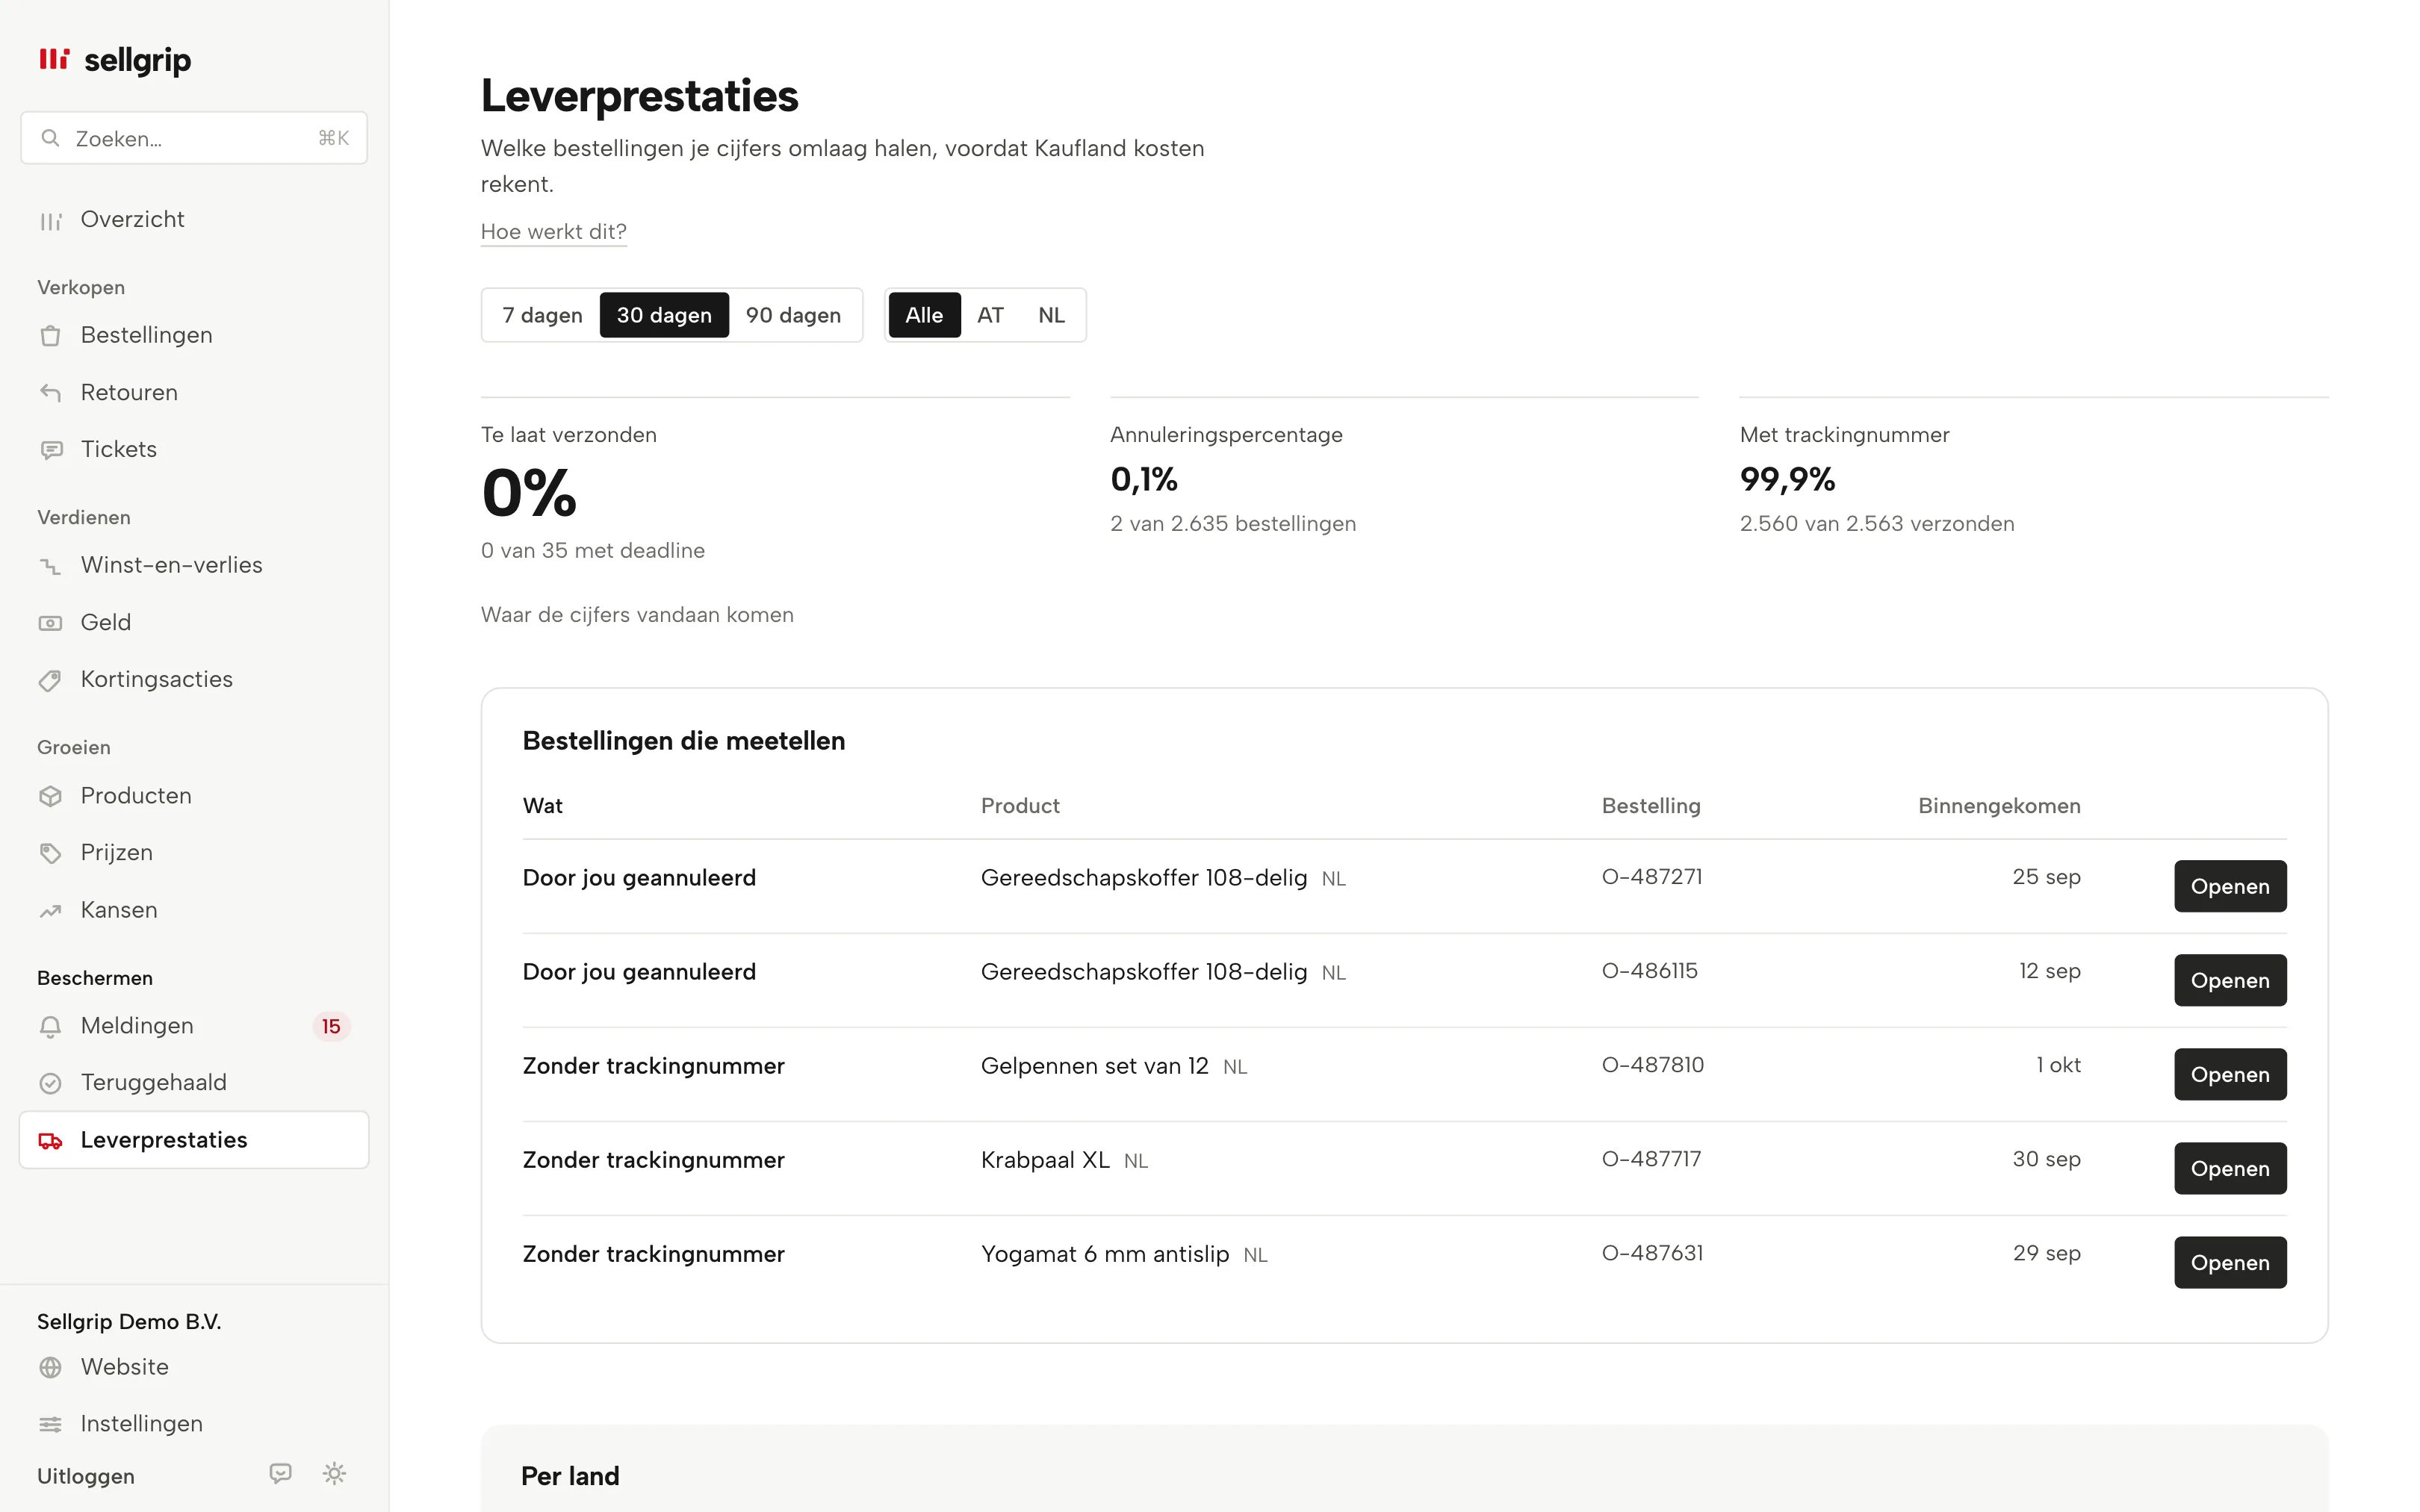Viewport: 2420px width, 1512px height.
Task: Filter by Alle countries
Action: tap(924, 315)
